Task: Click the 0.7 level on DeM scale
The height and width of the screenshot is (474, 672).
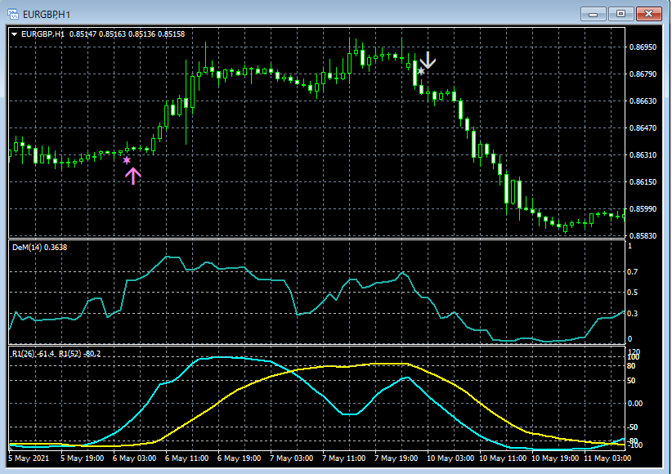Action: pos(631,271)
